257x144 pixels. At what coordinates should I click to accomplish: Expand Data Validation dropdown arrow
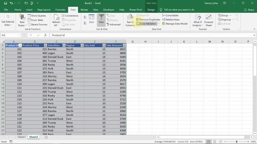(x=158, y=24)
